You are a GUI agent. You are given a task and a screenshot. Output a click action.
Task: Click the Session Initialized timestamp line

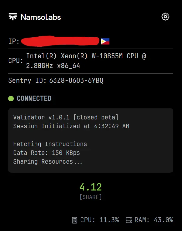(71, 126)
